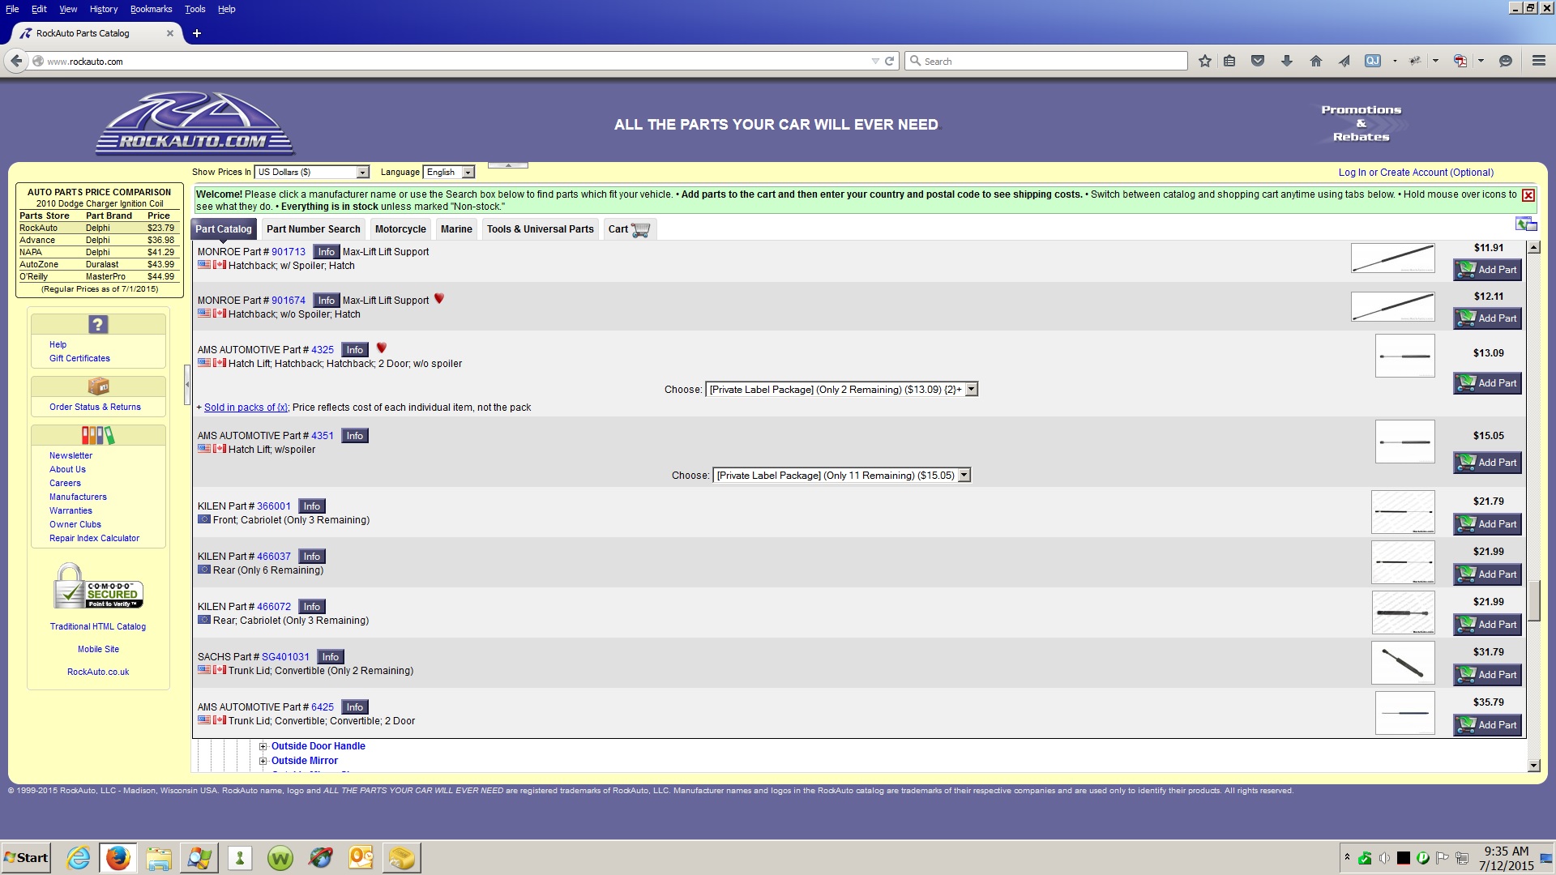The width and height of the screenshot is (1556, 875).
Task: Open the Show Prices In currency dropdown
Action: [x=312, y=172]
